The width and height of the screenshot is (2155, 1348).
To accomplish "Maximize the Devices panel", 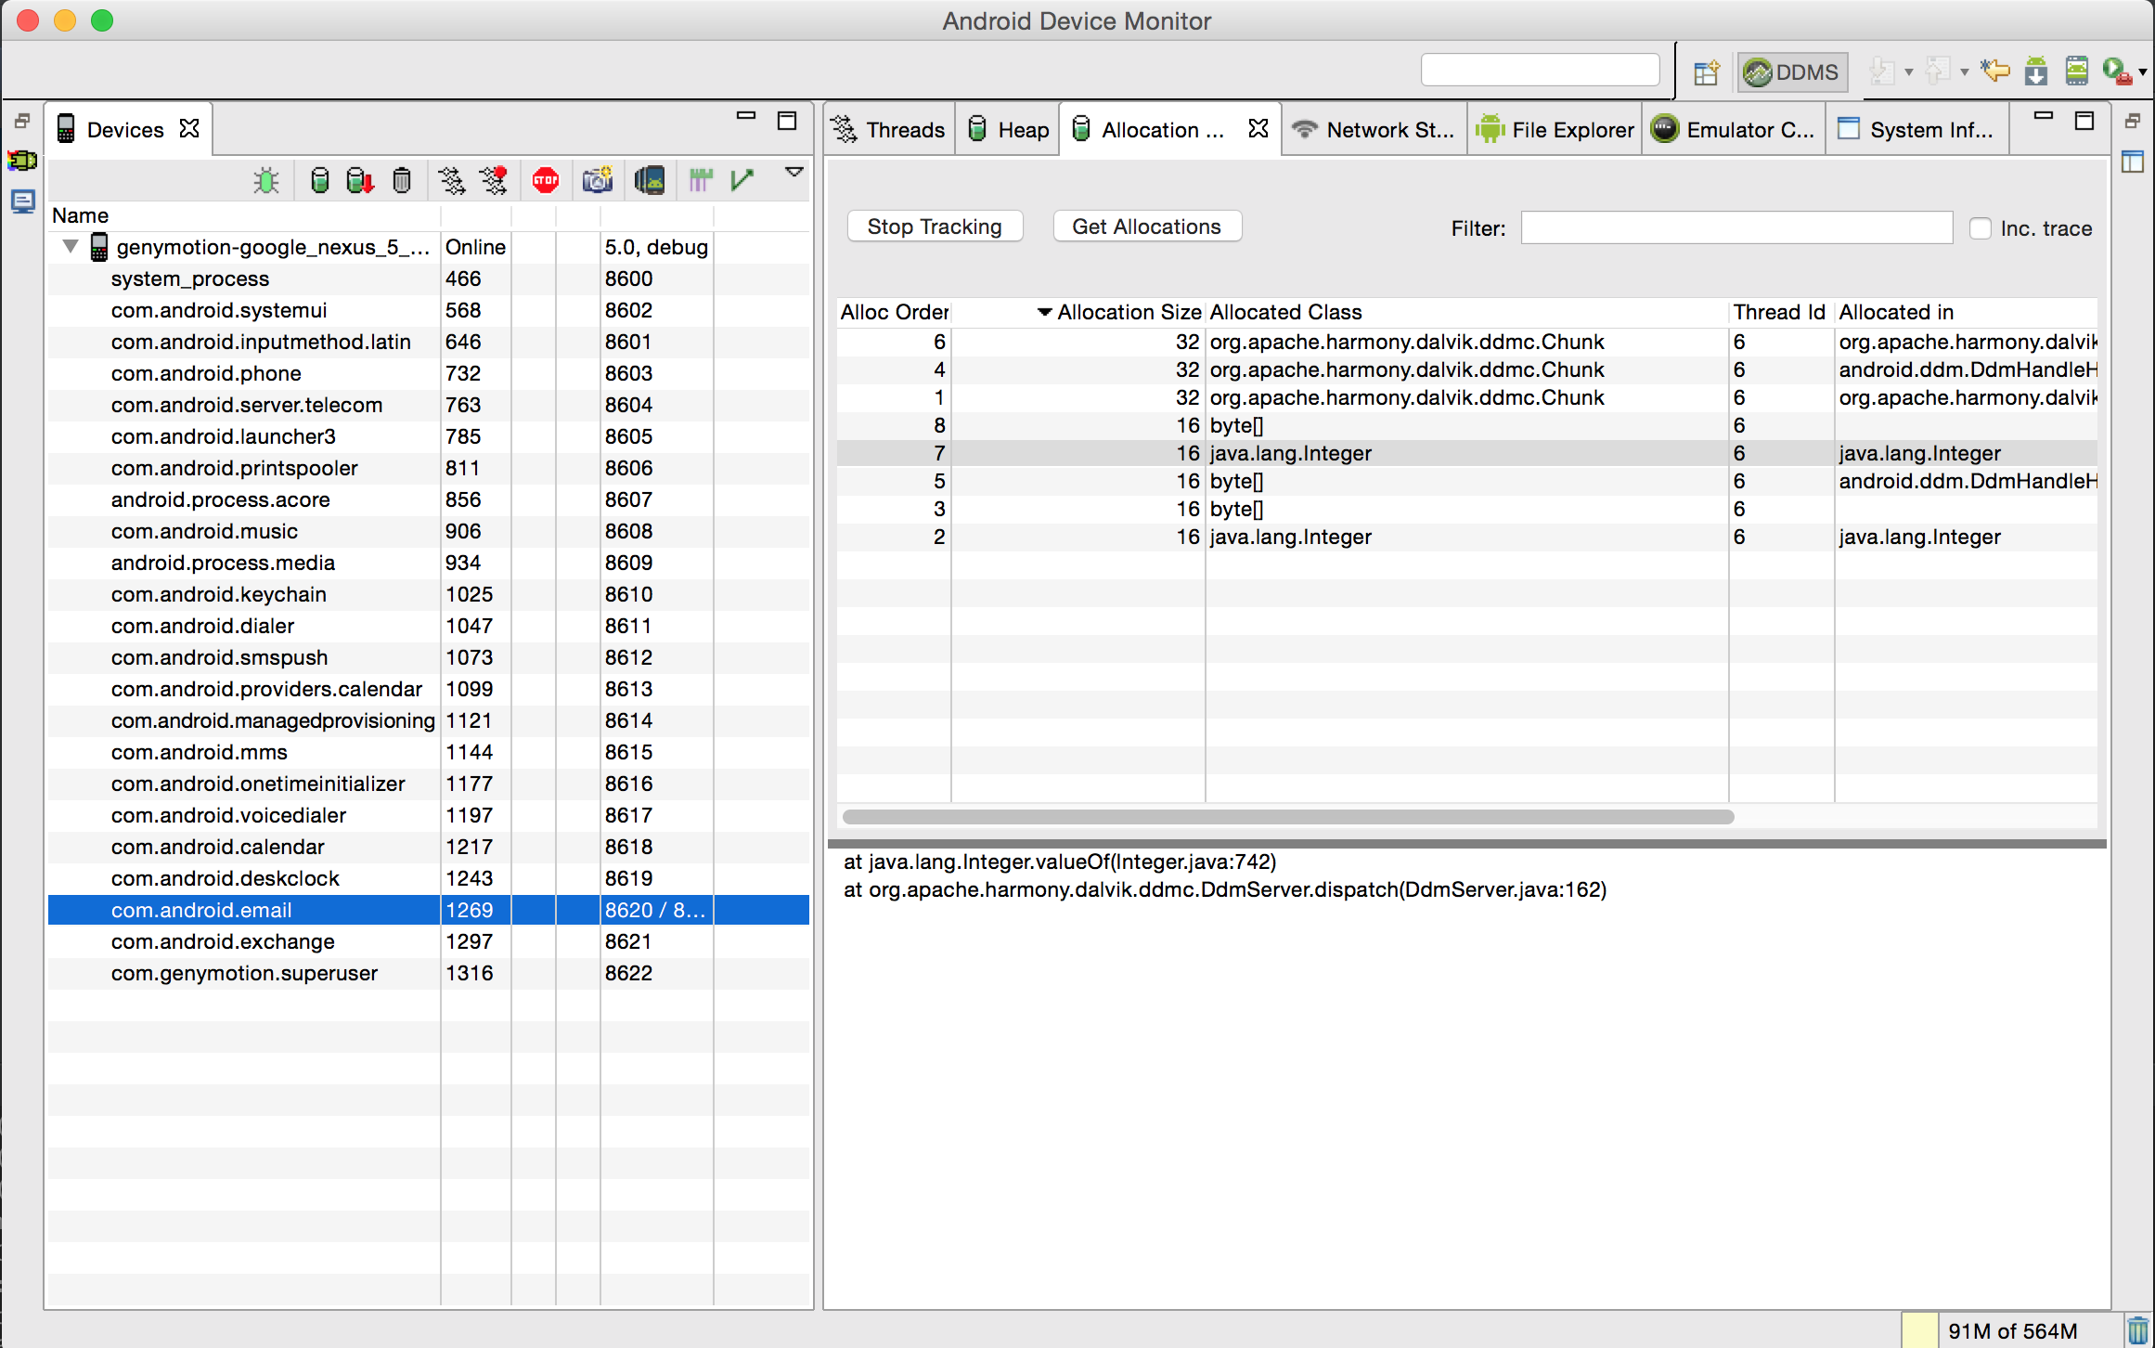I will tap(787, 121).
